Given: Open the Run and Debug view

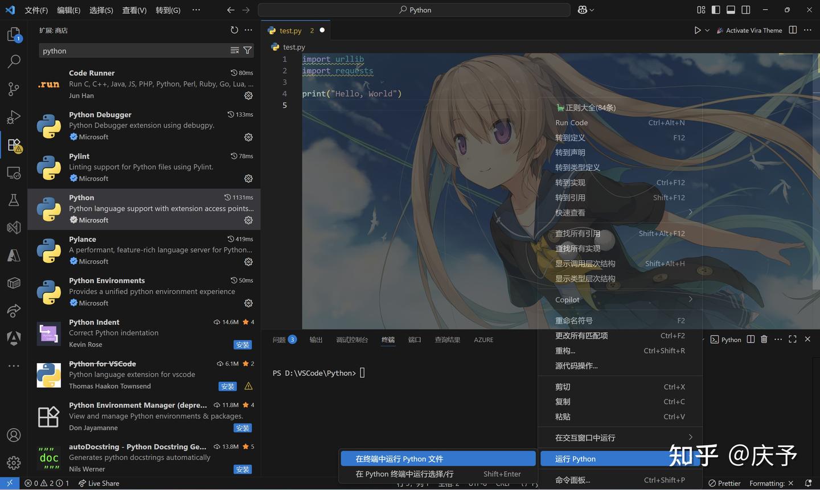Looking at the screenshot, I should click(14, 117).
